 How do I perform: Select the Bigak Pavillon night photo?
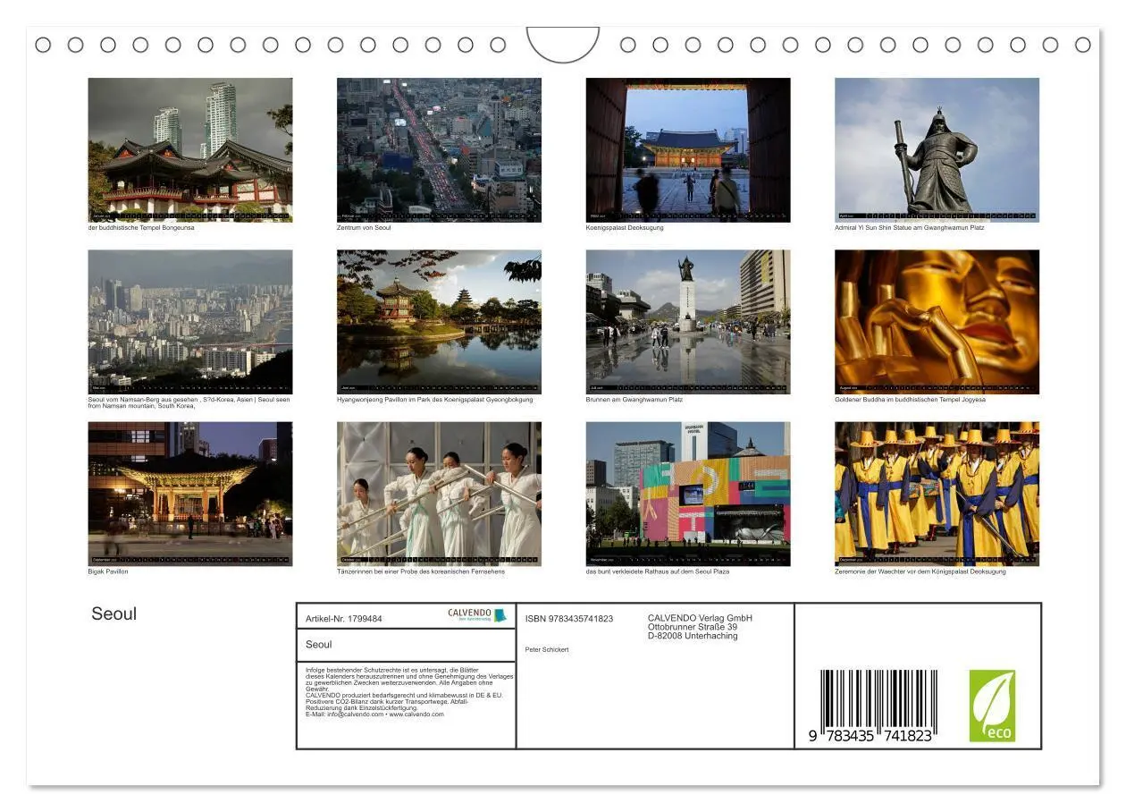tap(190, 494)
